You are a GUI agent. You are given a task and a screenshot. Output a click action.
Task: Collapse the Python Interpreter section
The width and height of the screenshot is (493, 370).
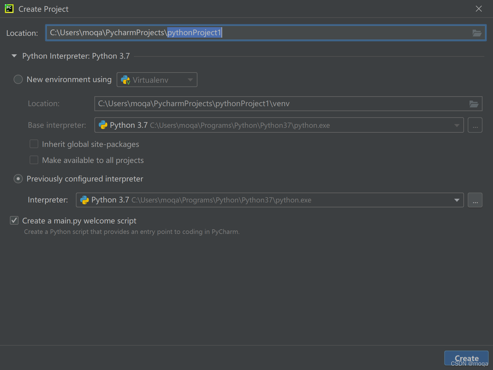coord(14,56)
